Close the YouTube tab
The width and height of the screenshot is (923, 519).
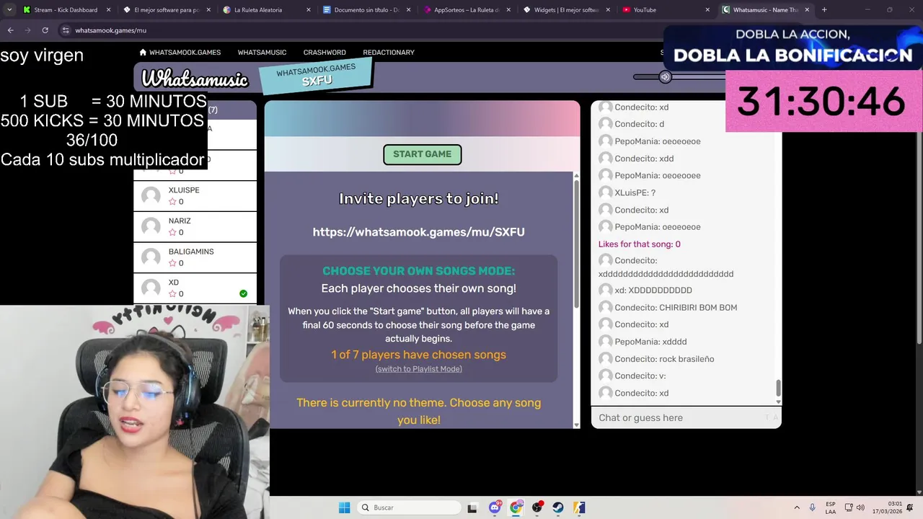pyautogui.click(x=707, y=10)
